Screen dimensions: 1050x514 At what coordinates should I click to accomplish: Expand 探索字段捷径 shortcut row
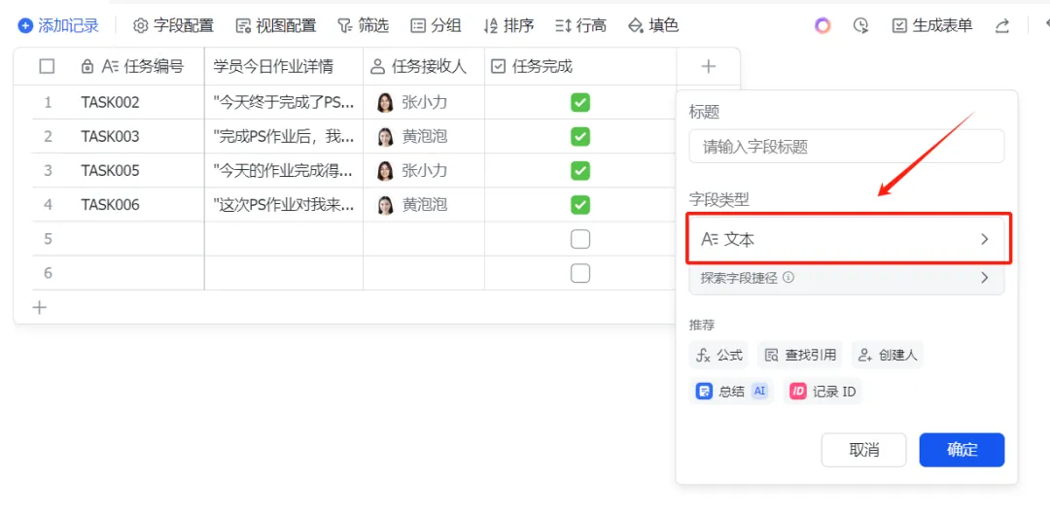point(847,279)
